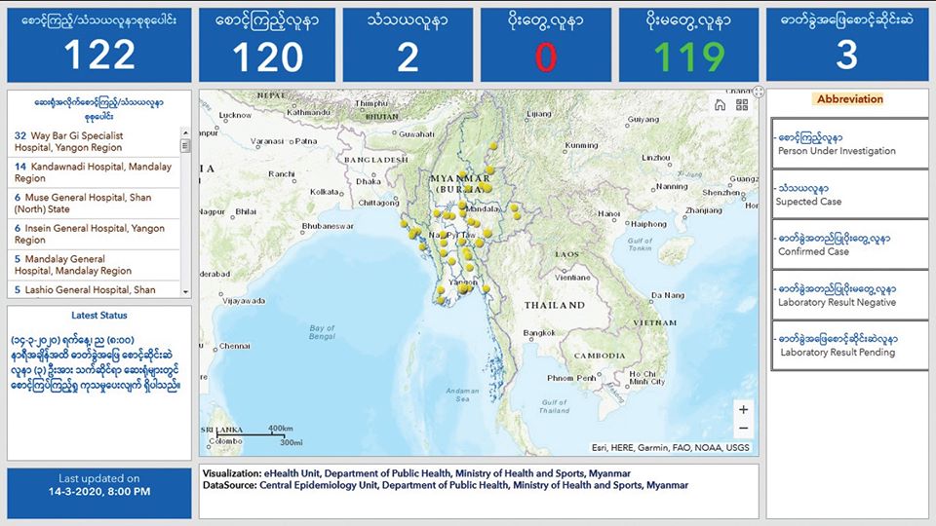Click the red confirmed cases count 0

(546, 56)
